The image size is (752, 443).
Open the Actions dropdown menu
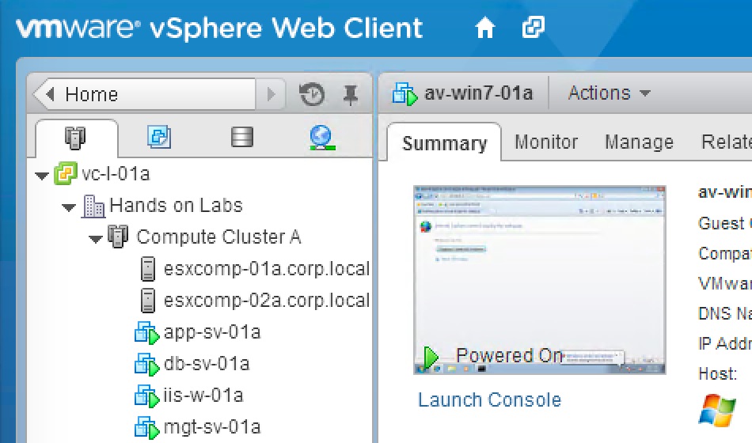click(x=609, y=93)
